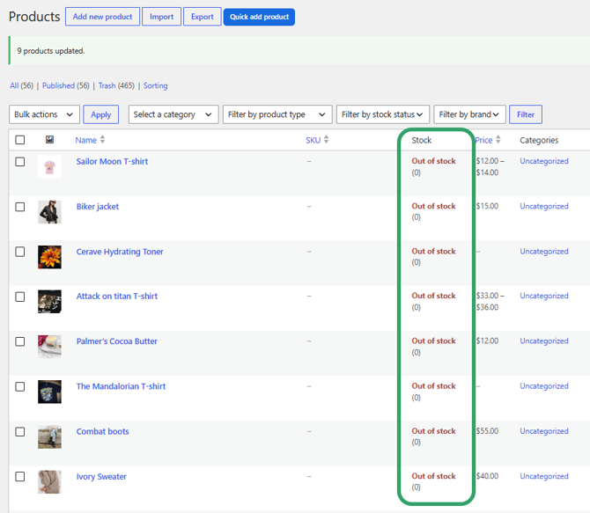This screenshot has height=513, width=590.
Task: Open the Palmer's Cocoa Butter link
Action: 116,341
